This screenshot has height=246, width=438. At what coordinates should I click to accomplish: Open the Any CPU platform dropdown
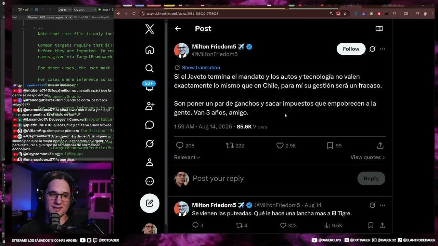click(x=85, y=10)
